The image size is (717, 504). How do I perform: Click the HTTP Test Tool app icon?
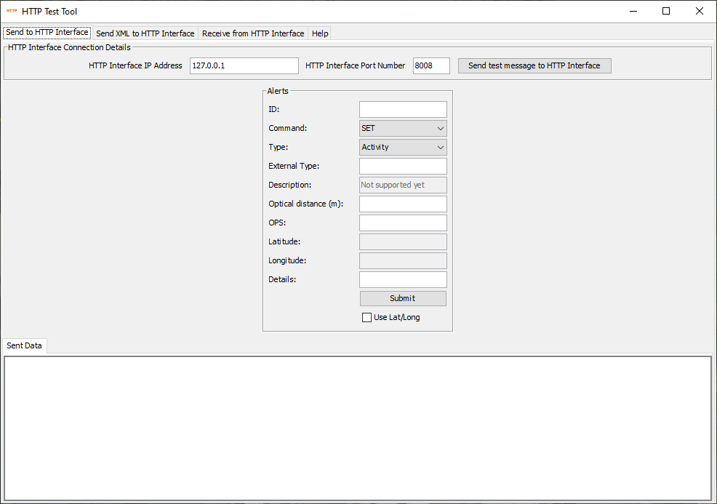10,11
